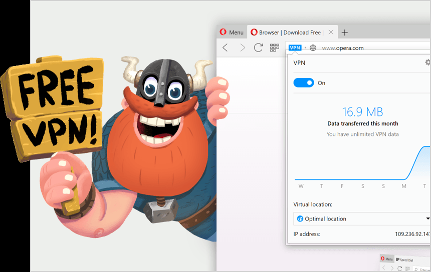The width and height of the screenshot is (431, 272).
Task: Click the Opera logo on active tab
Action: [x=254, y=32]
